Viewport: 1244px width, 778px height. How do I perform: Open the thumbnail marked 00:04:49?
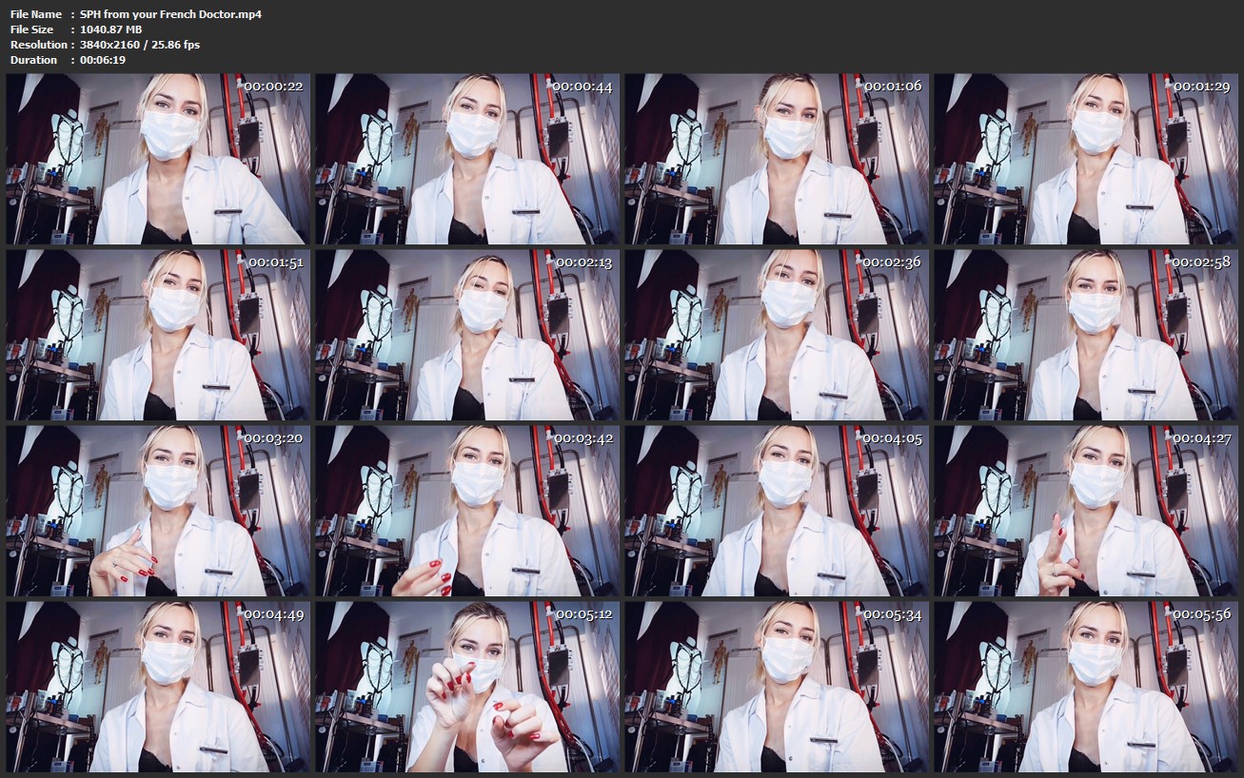click(158, 687)
